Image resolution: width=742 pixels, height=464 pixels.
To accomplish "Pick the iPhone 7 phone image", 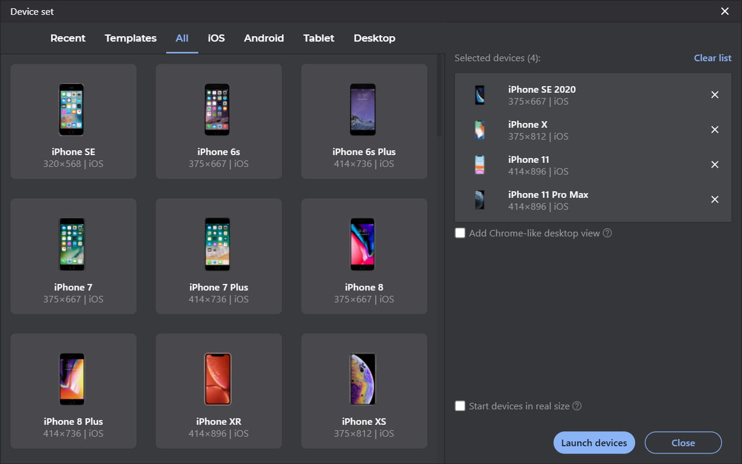I will [72, 244].
